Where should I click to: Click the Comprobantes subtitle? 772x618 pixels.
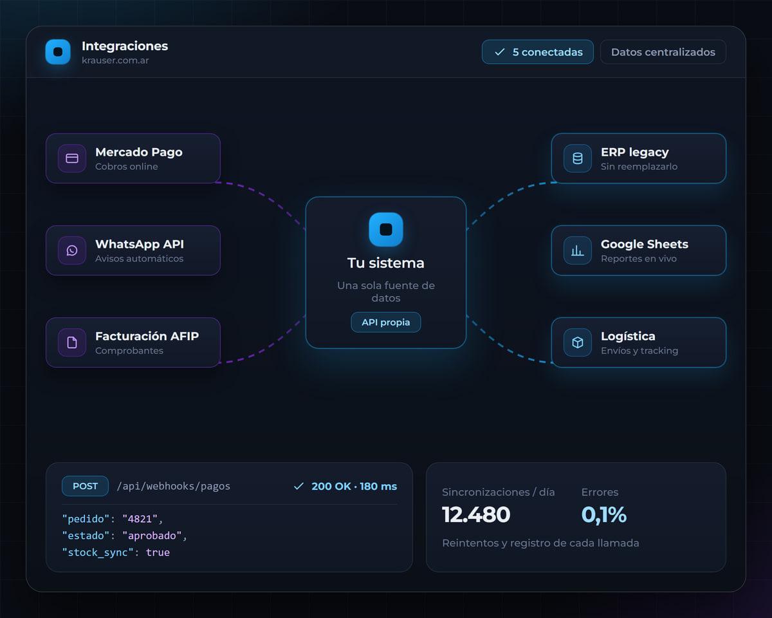pyautogui.click(x=129, y=351)
